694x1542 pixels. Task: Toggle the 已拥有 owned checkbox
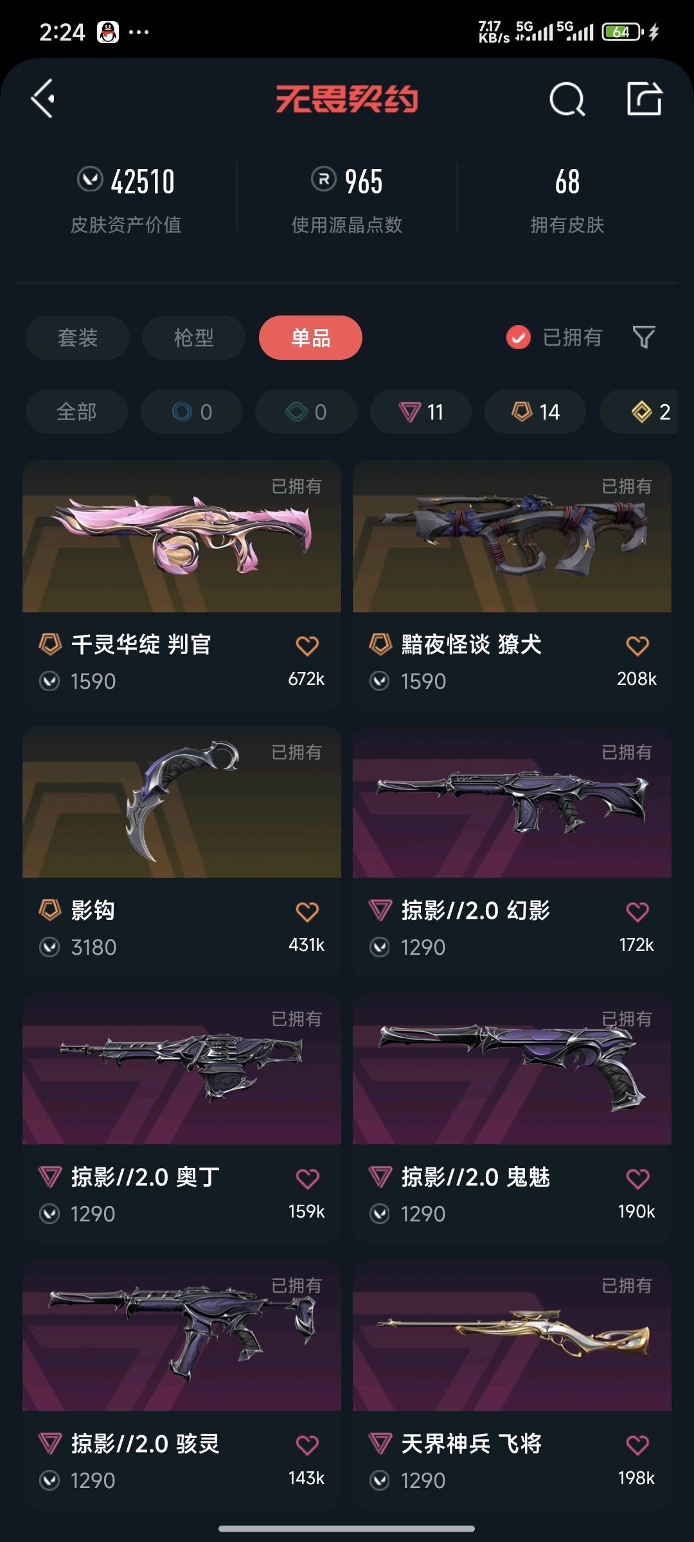519,337
